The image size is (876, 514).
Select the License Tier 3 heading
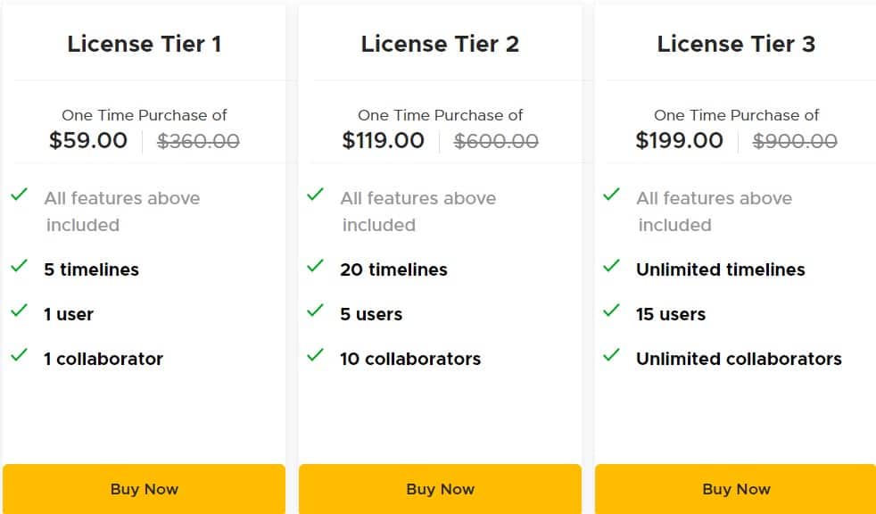(736, 44)
